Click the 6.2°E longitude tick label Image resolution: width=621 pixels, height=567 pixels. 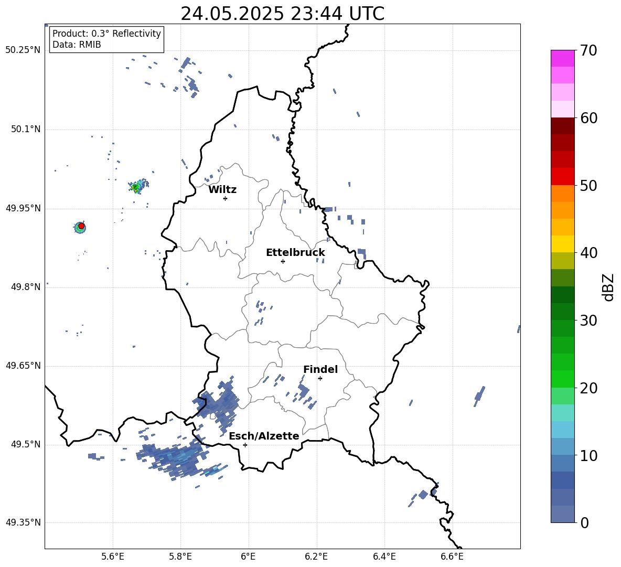tap(316, 557)
